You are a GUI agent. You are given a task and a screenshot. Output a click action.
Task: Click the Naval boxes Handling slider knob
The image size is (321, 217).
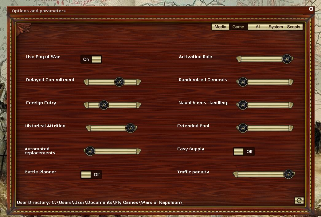tap(243, 105)
